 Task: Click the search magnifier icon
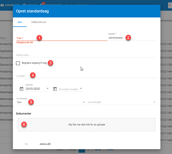pyautogui.click(x=170, y=5)
